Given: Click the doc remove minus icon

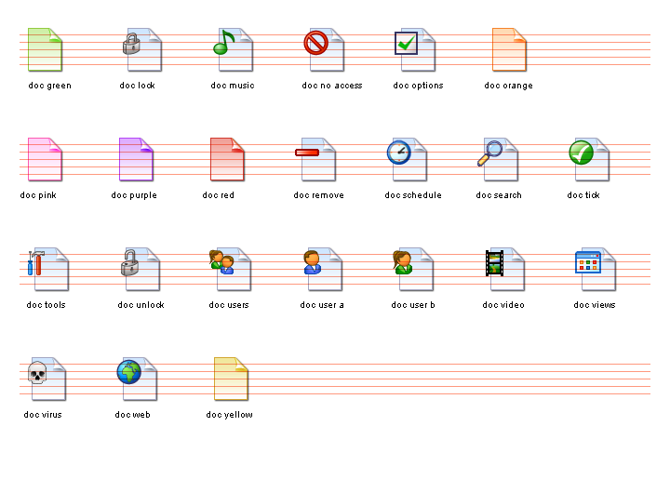Looking at the screenshot, I should pos(307,153).
